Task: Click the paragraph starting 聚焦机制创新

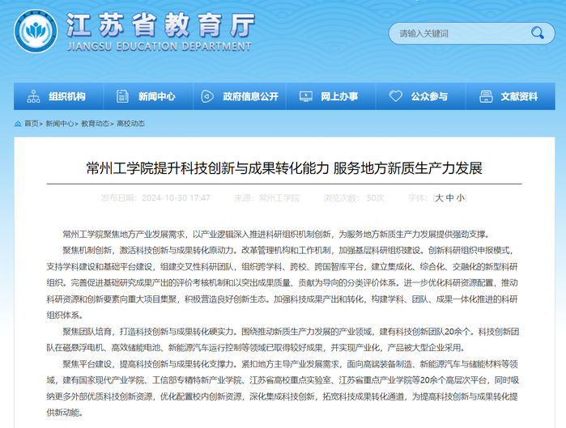Action: point(283,282)
